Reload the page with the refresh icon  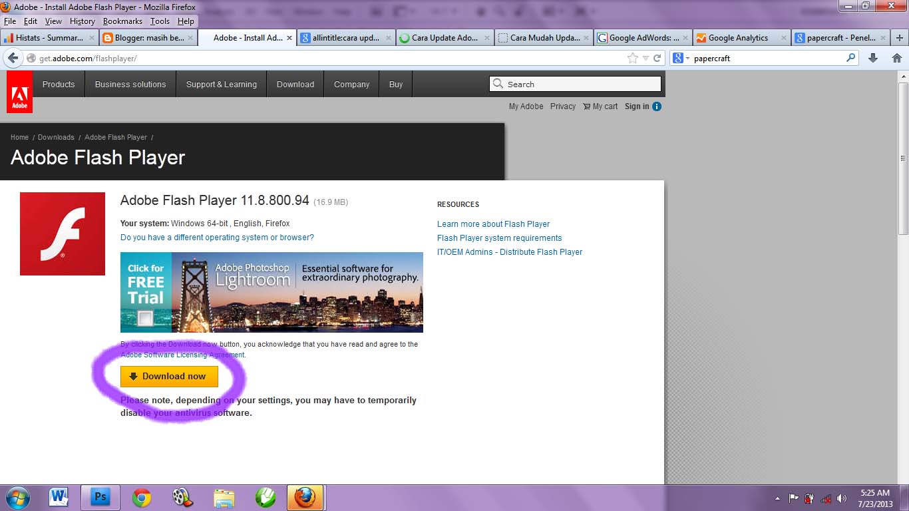coord(657,59)
